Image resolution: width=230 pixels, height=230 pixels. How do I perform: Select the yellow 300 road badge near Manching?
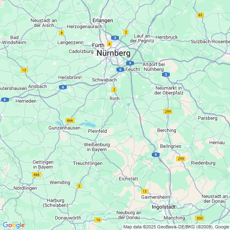point(199,218)
